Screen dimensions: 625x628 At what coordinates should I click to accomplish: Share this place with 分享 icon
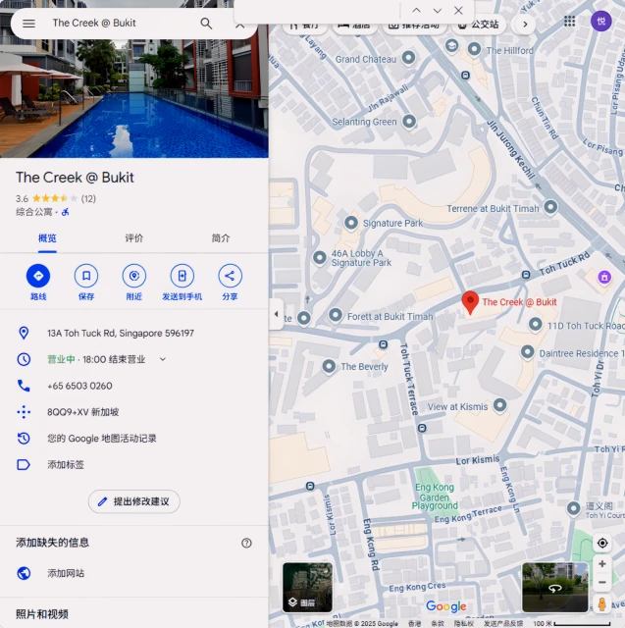pos(230,276)
